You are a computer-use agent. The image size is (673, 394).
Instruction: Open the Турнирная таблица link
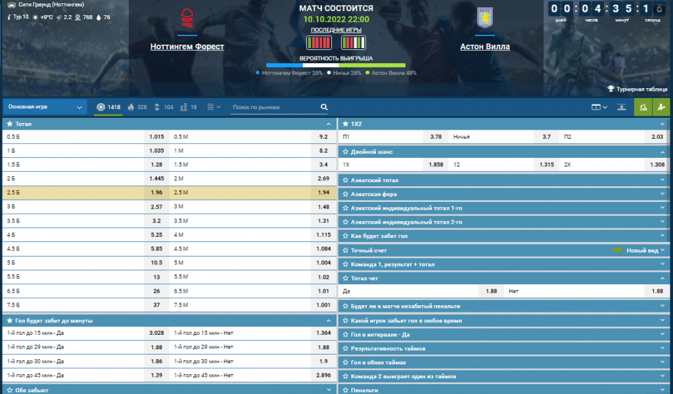click(x=637, y=88)
